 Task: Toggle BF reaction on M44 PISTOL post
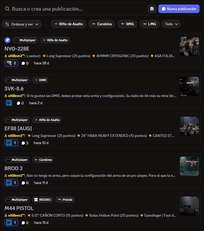[11, 222]
